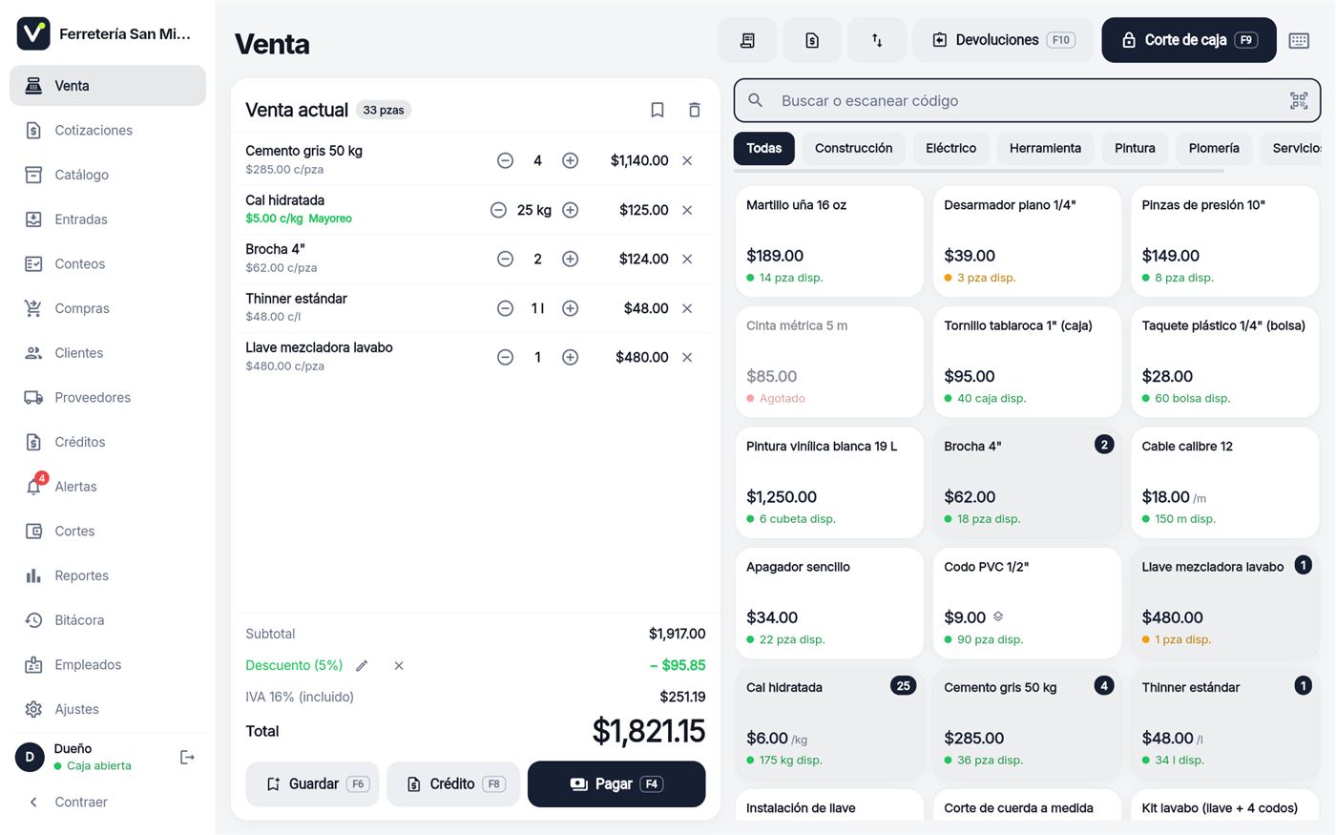This screenshot has height=835, width=1336.
Task: Collapse sidebar with Contraer
Action: [108, 802]
